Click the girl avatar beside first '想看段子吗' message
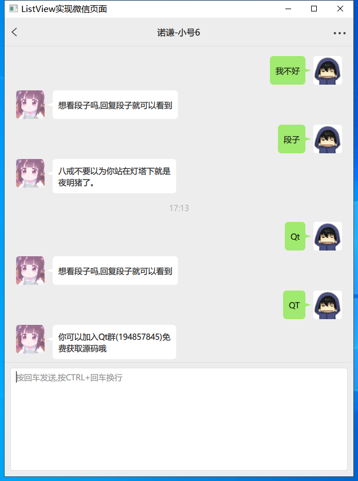Image resolution: width=358 pixels, height=481 pixels. point(30,105)
